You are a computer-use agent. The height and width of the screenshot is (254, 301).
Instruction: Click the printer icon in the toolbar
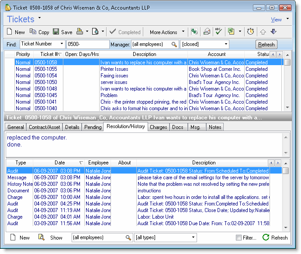[80, 32]
